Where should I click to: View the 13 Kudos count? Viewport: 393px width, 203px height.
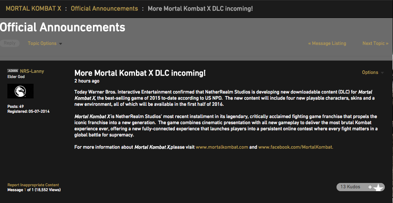coord(350,187)
